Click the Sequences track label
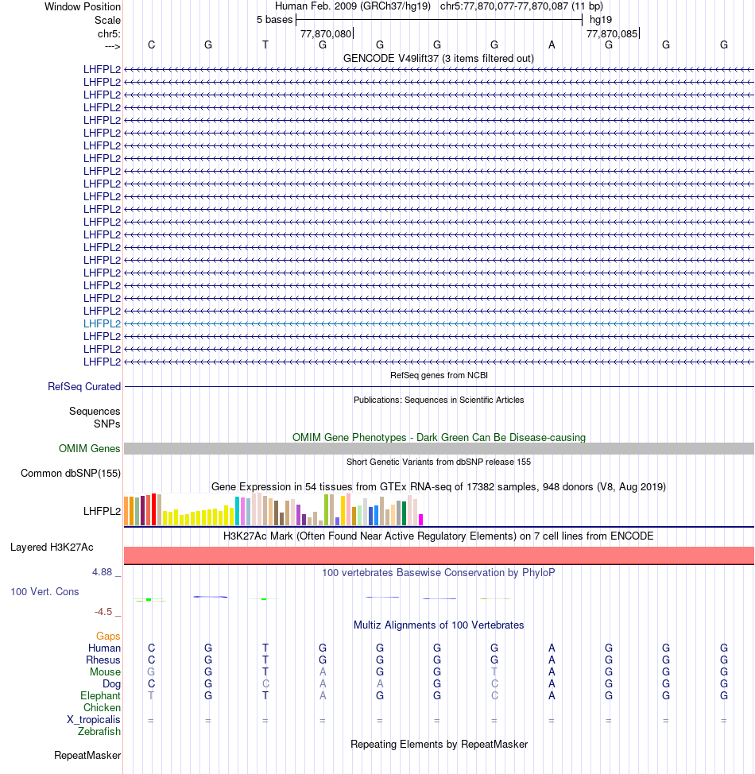 (x=95, y=411)
